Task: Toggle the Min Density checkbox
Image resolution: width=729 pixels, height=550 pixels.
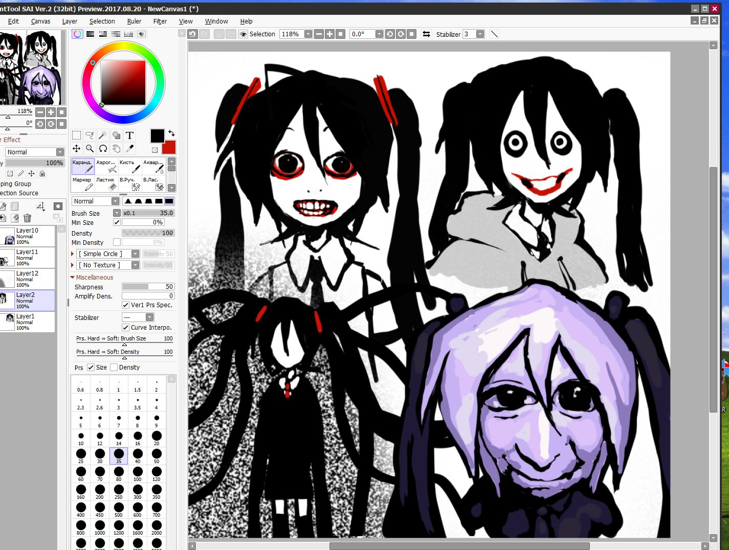Action: point(117,242)
